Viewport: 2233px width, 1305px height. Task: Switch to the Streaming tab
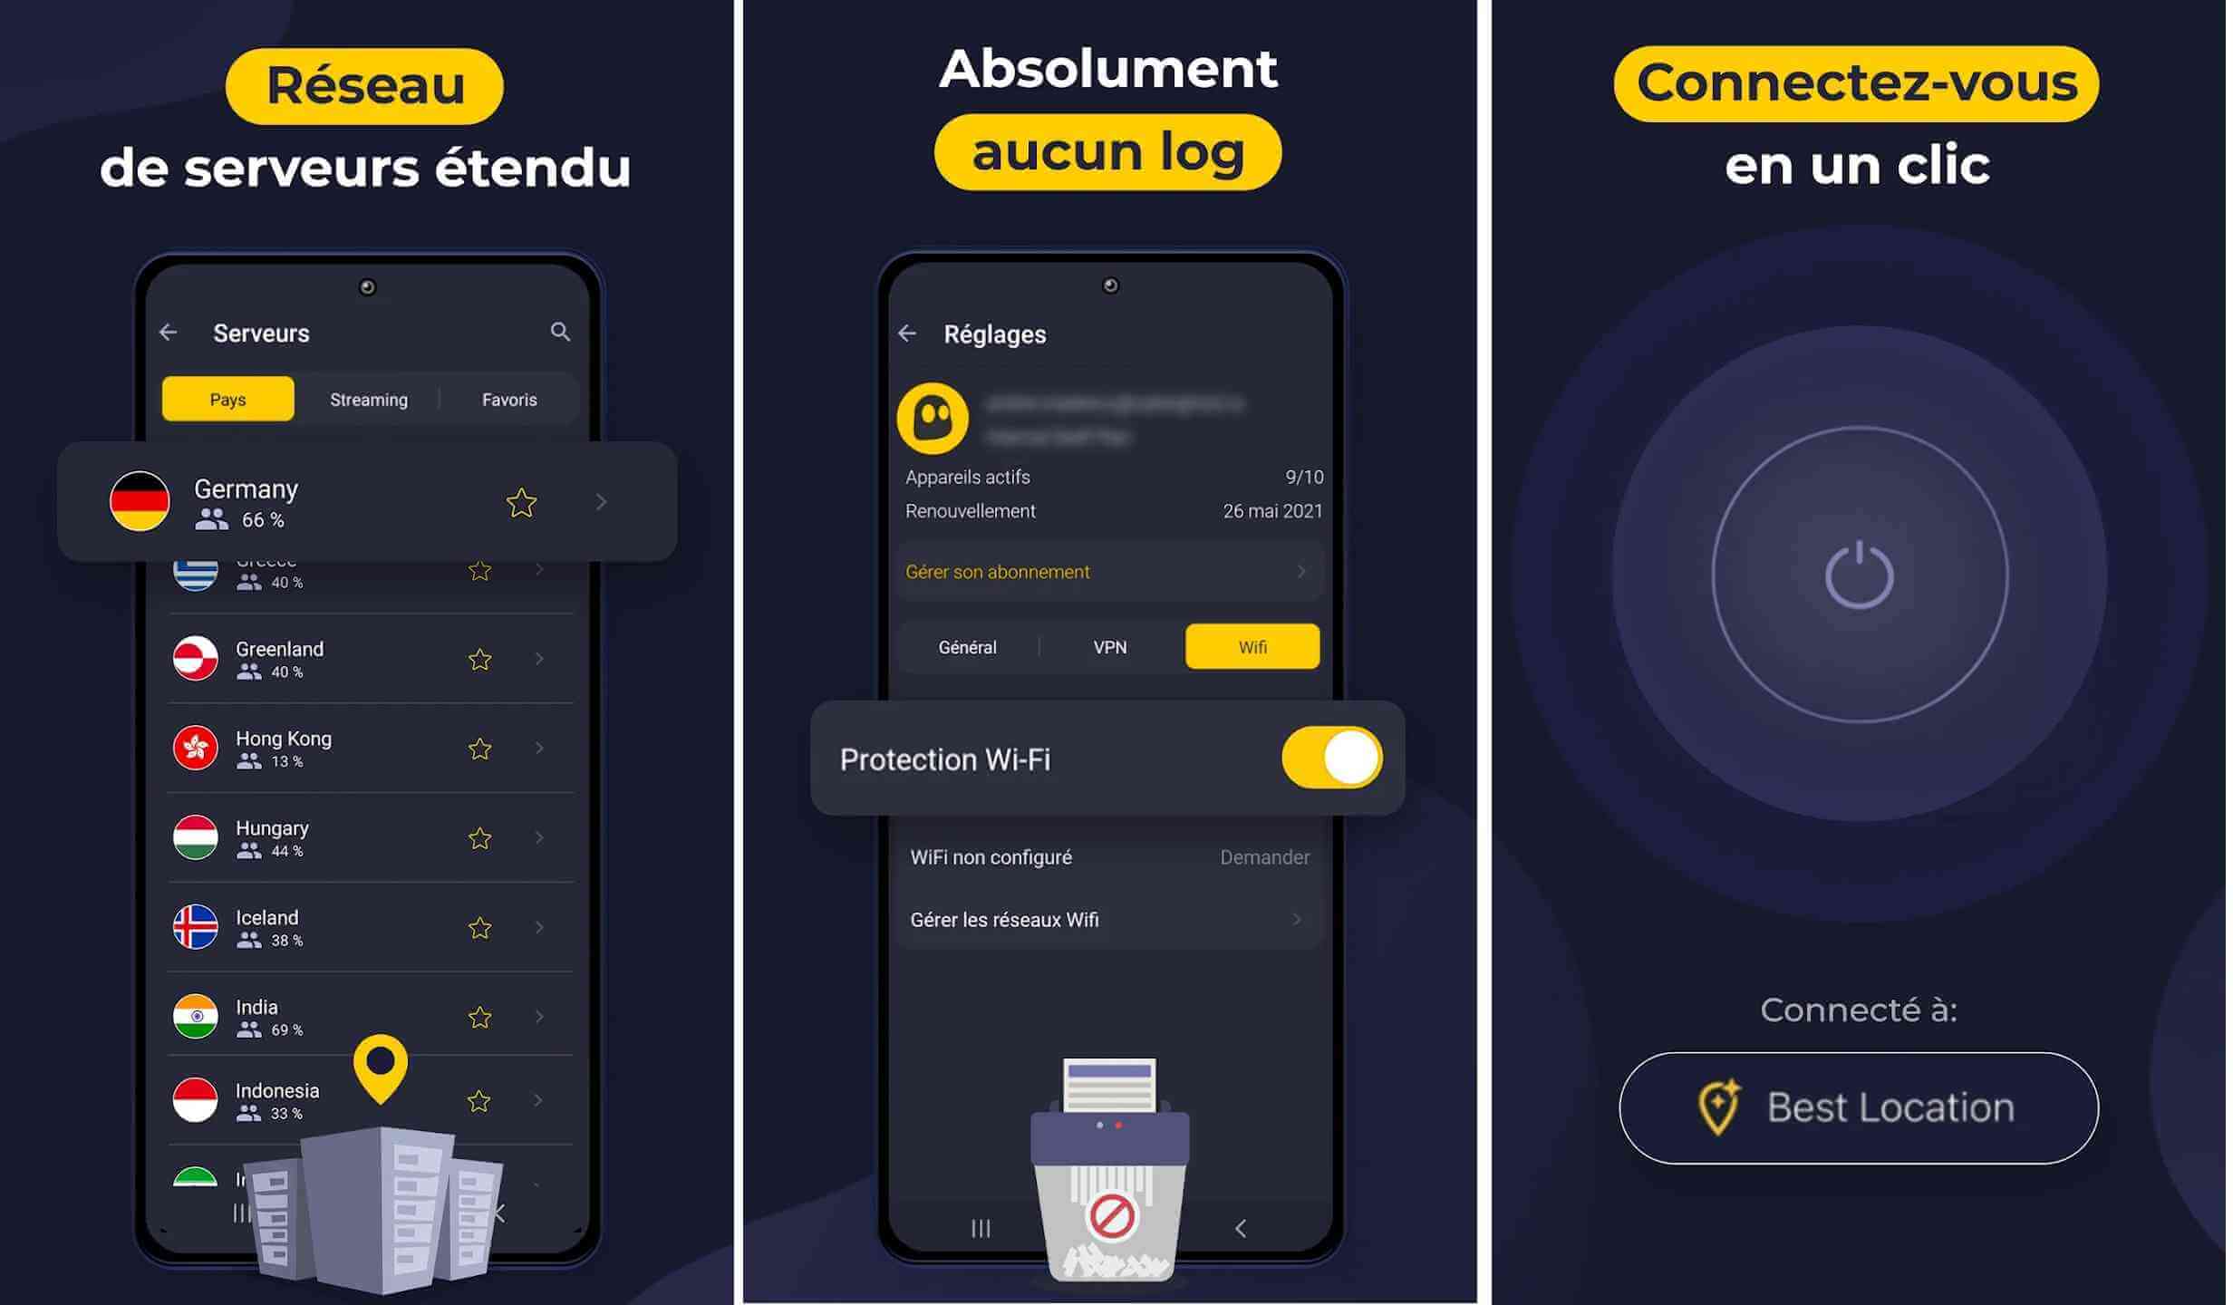point(368,400)
